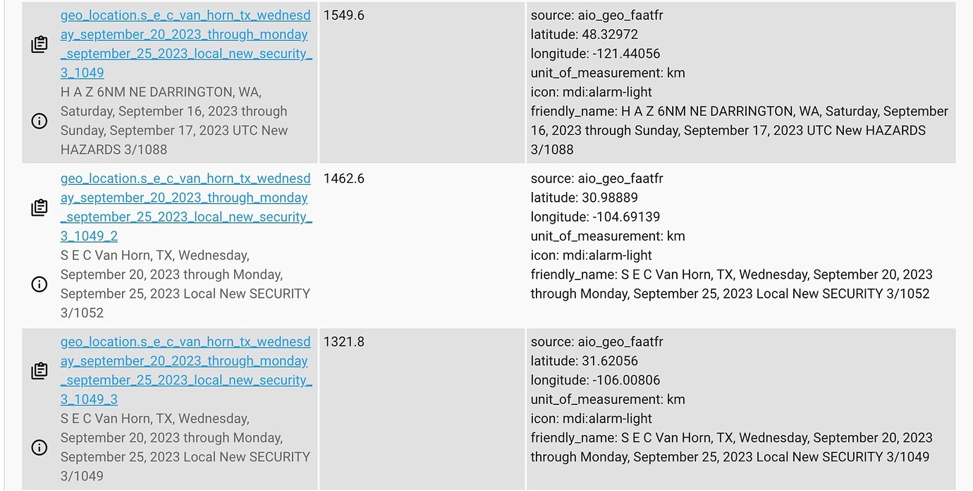Click the state value 1462.6
The width and height of the screenshot is (973, 491).
344,178
